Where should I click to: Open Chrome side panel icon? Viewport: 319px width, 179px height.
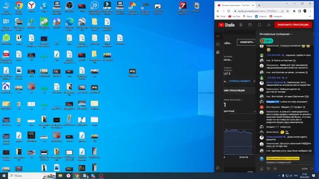300,11
